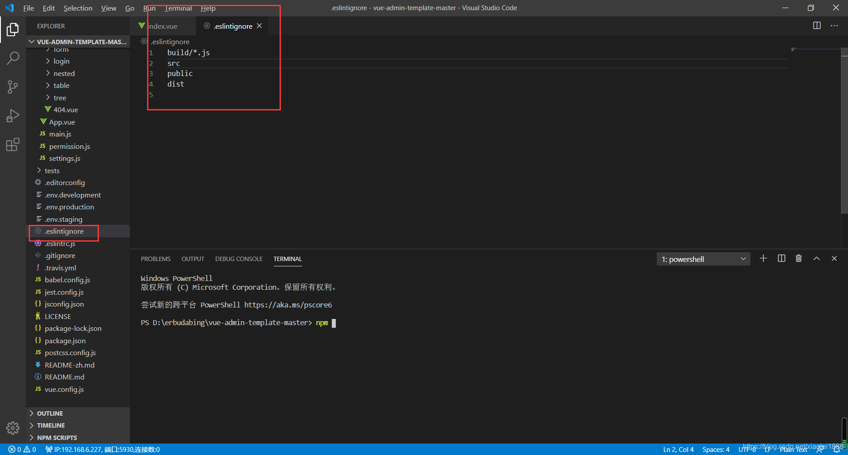This screenshot has height=455, width=848.
Task: Open editor More Actions ellipsis
Action: 834,26
